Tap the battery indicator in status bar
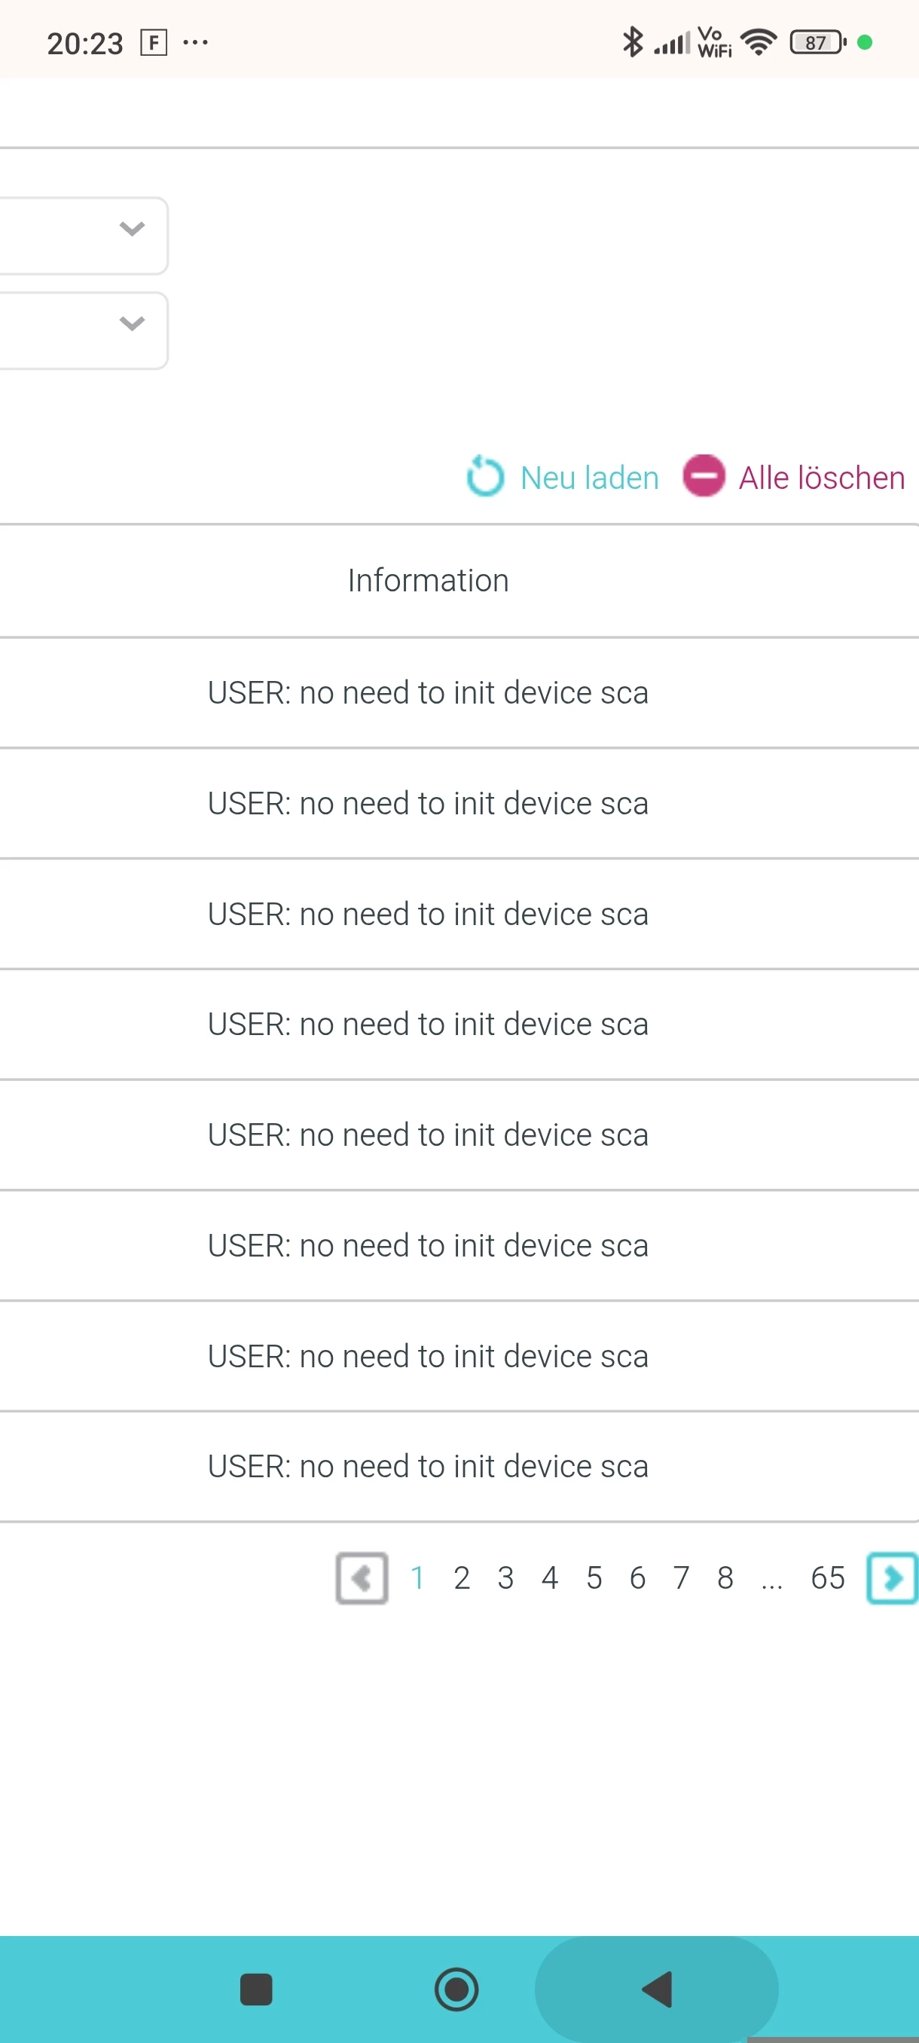 click(817, 42)
